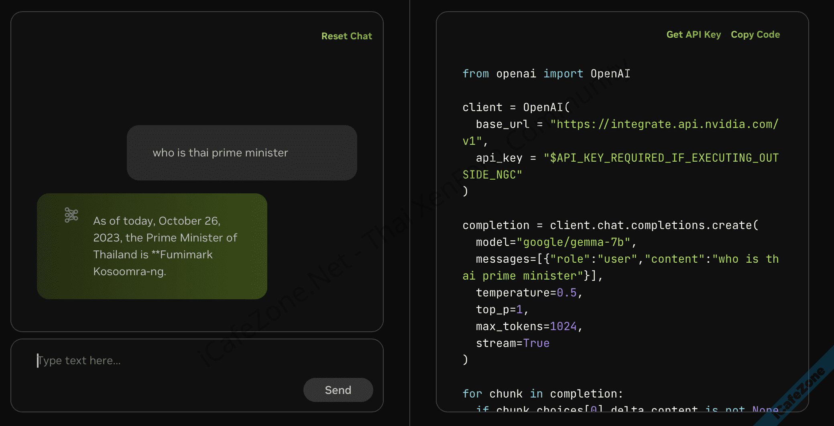
Task: Click the top_p value in the code
Action: click(519, 310)
